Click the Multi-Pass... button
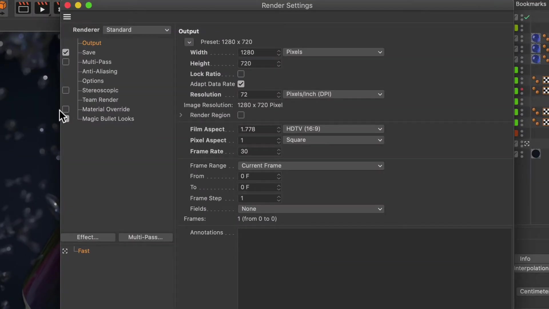Screen dimensions: 549x309 145,237
